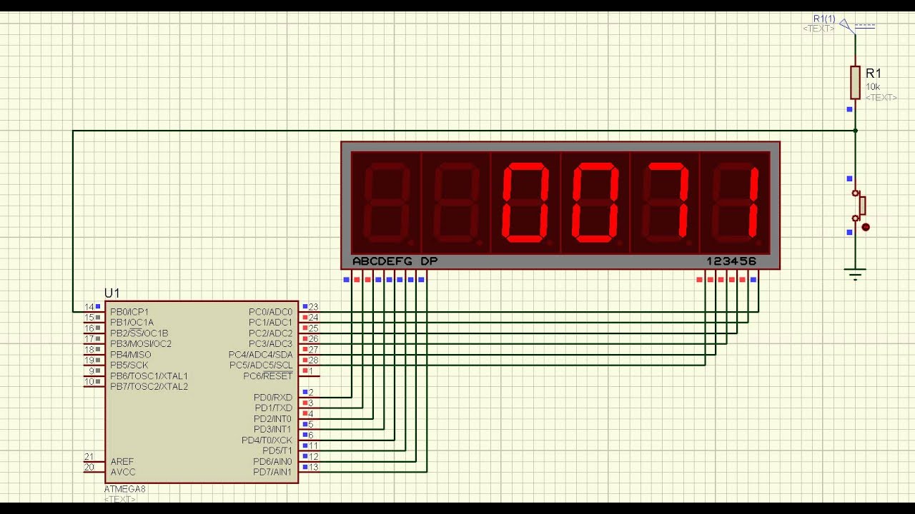
Task: Select the PB4/MISO pin label
Action: tap(131, 355)
